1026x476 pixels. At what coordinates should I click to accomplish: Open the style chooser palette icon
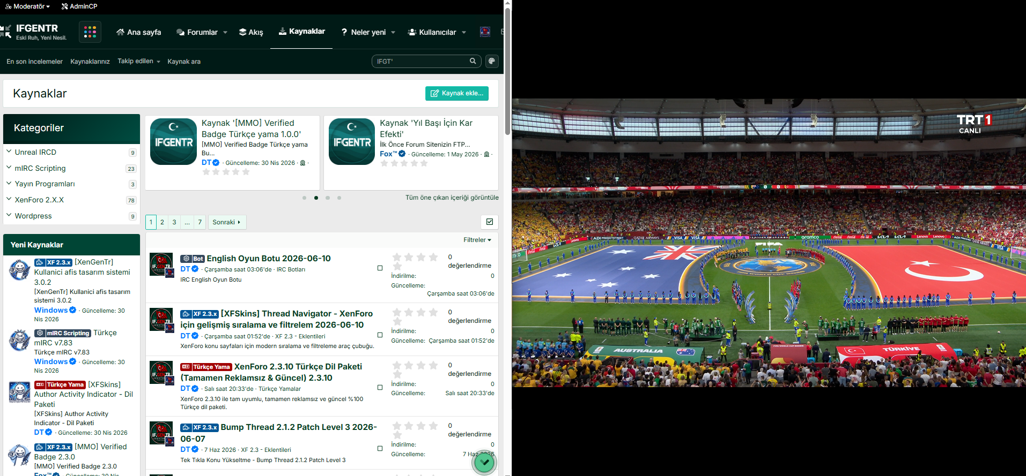(x=492, y=61)
